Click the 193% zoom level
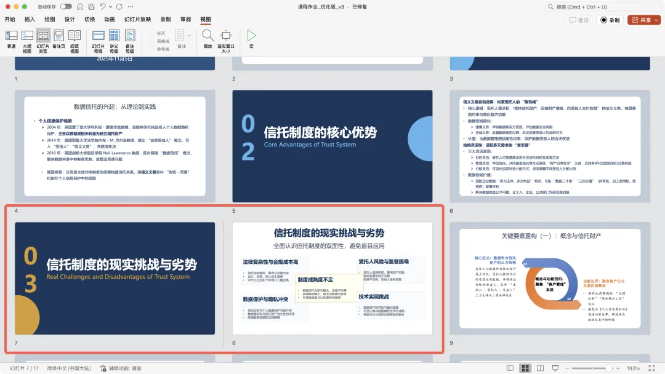The width and height of the screenshot is (665, 374). coord(633,368)
